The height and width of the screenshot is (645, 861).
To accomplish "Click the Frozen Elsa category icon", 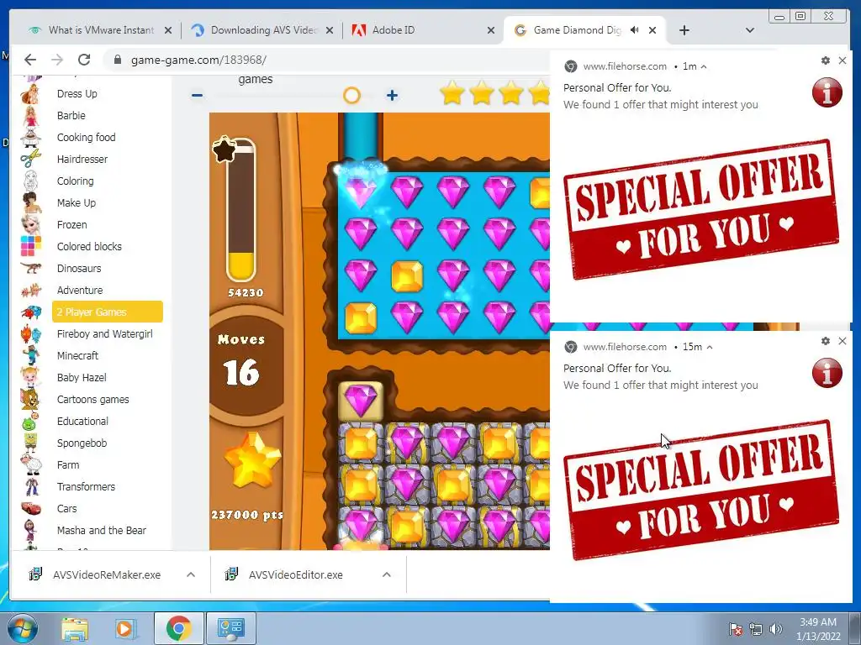I will [x=31, y=224].
